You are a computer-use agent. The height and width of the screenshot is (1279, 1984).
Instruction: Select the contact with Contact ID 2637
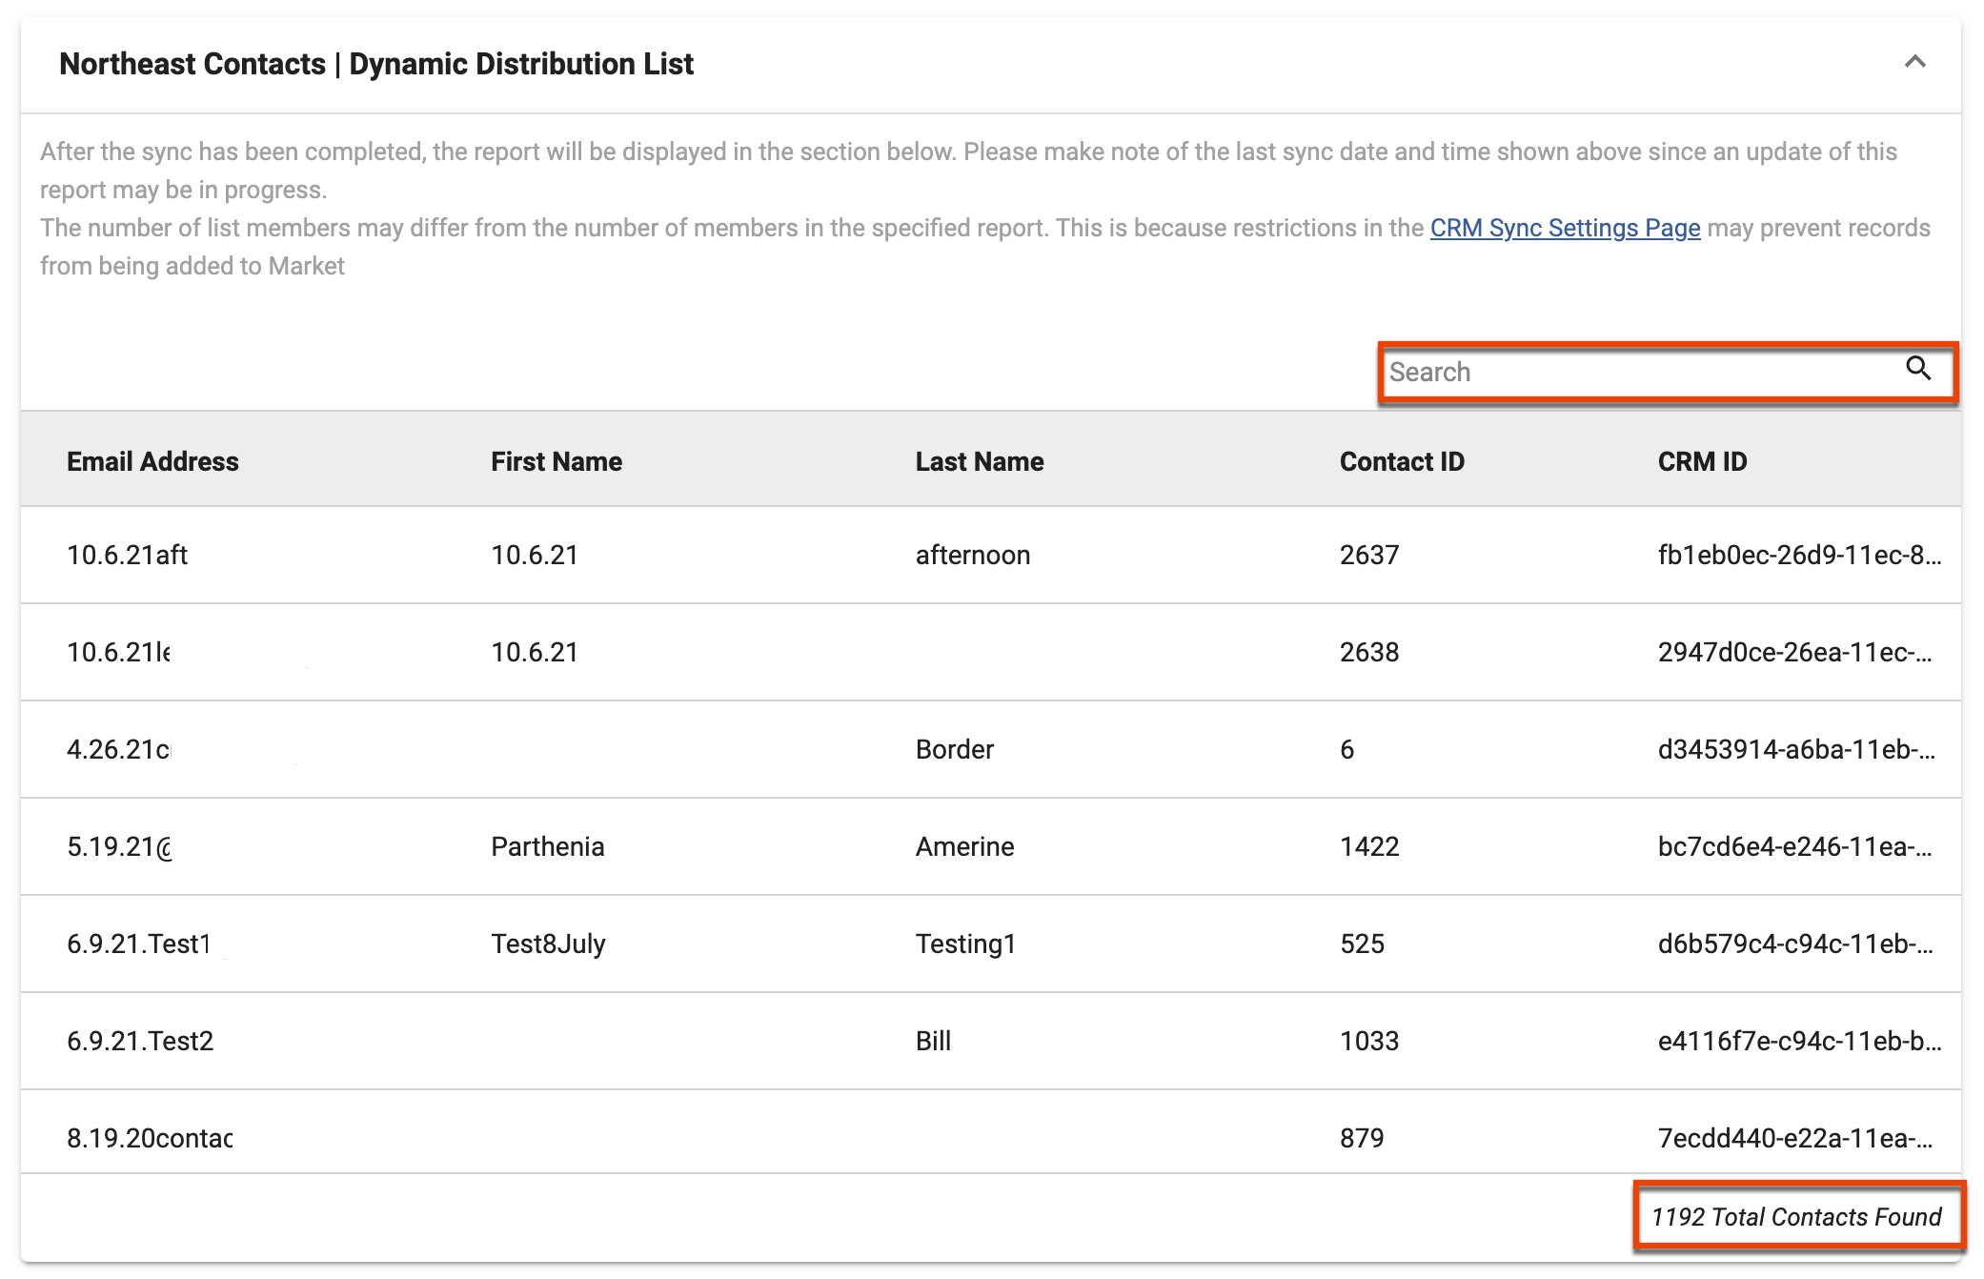(1368, 555)
